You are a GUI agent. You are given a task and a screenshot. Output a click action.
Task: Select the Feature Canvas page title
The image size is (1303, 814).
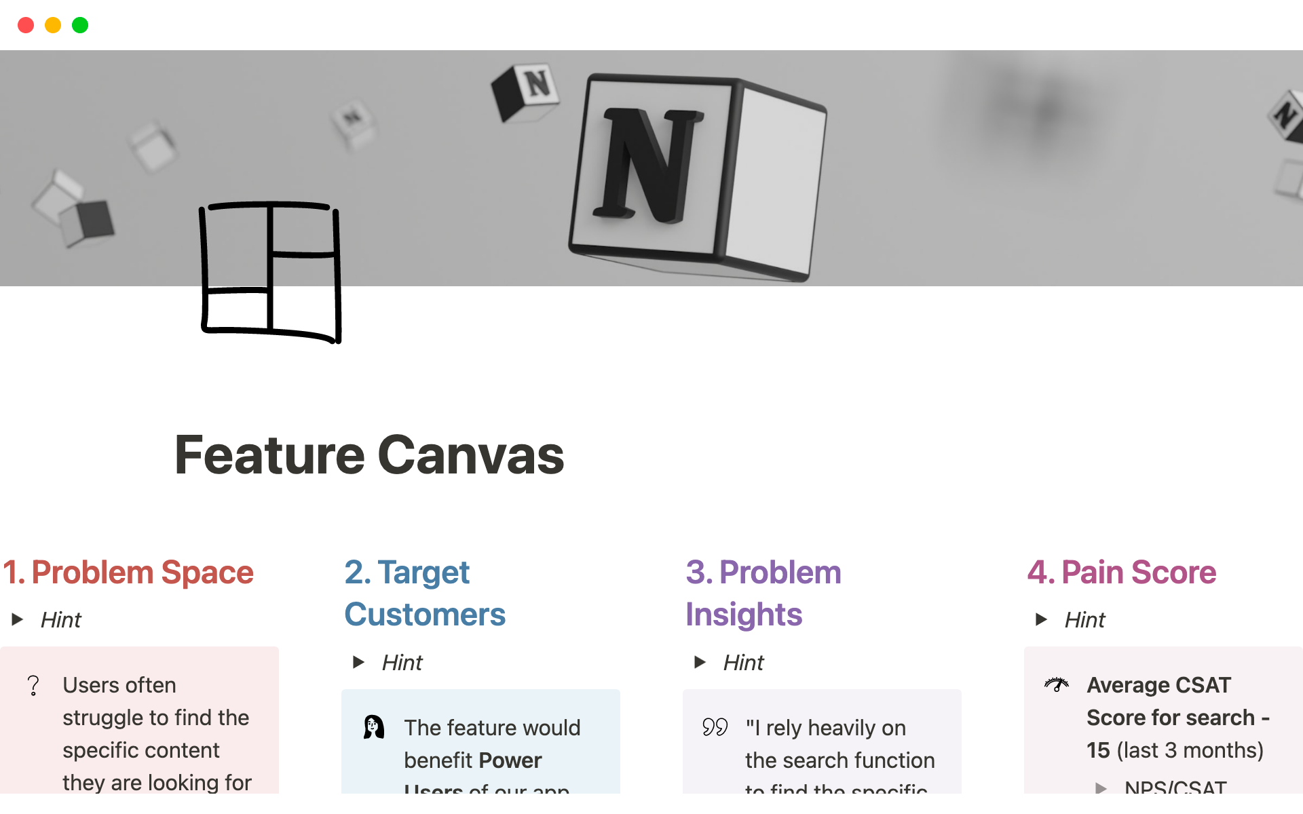(369, 455)
